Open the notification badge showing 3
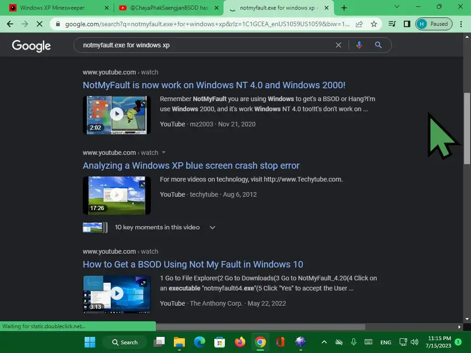This screenshot has width=471, height=353. coord(458,342)
